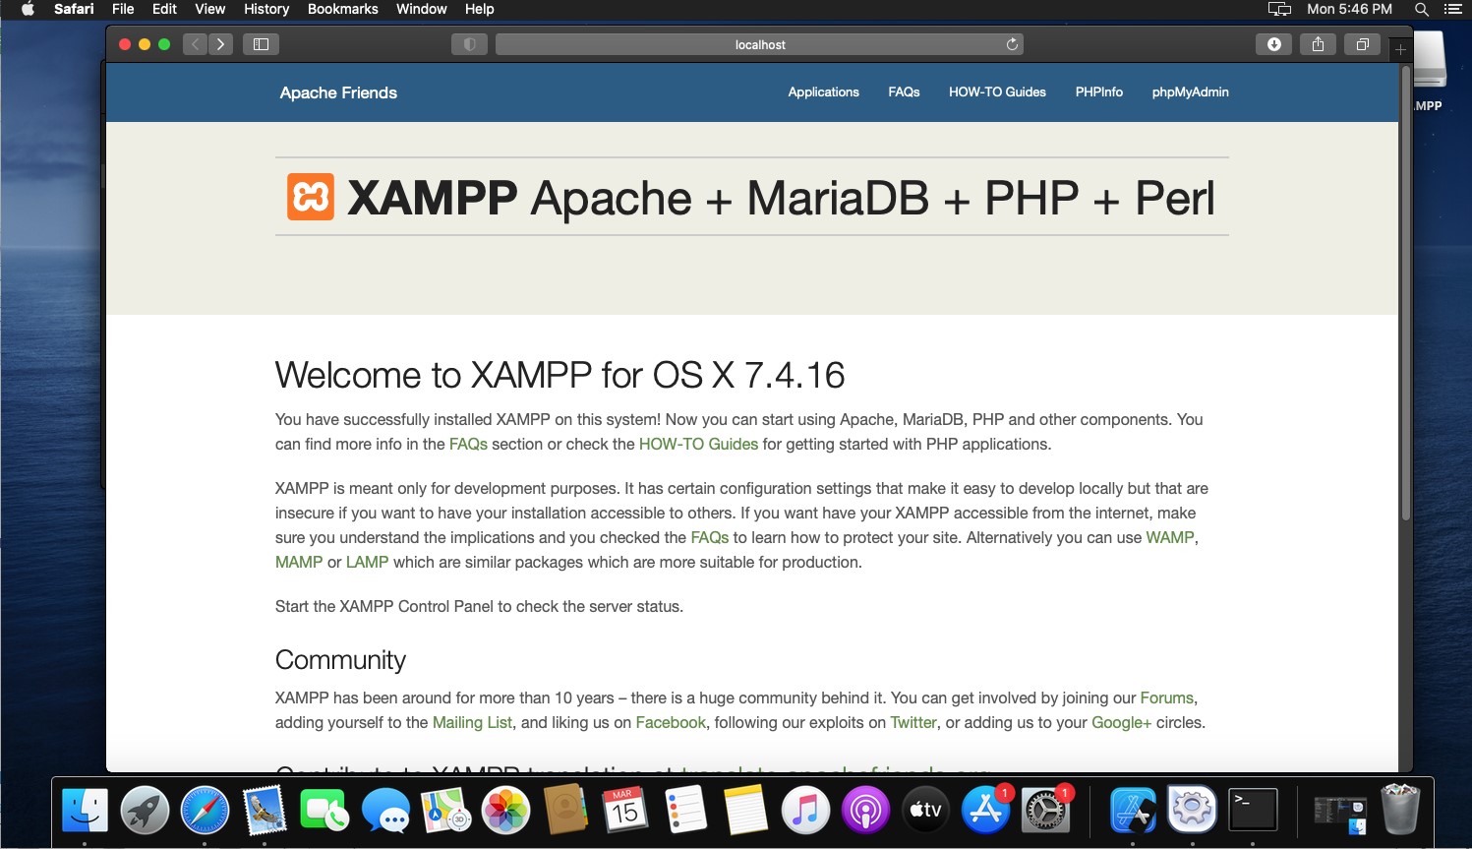Follow the MAMP link
This screenshot has width=1472, height=849.
(299, 562)
